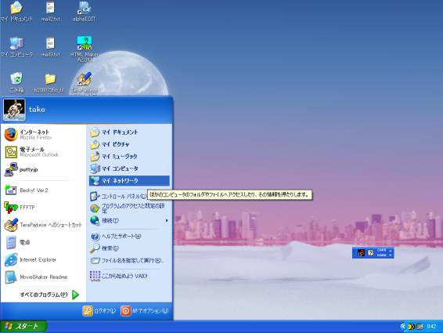Click the monitor icon in the system tray
The image size is (443, 333).
click(420, 327)
